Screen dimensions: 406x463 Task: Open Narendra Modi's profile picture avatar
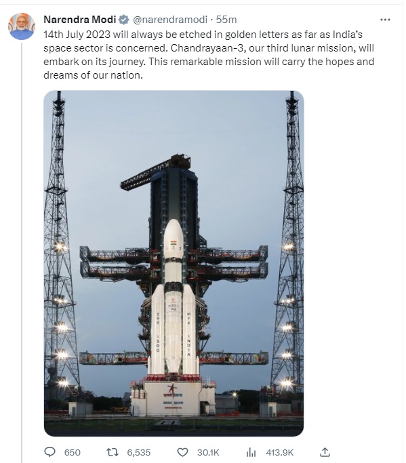coord(22,26)
